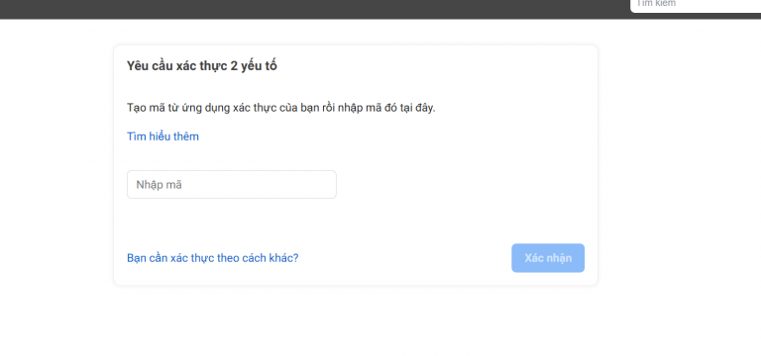The height and width of the screenshot is (356, 761).
Task: Focus the Tìm kiếm search box
Action: [696, 5]
